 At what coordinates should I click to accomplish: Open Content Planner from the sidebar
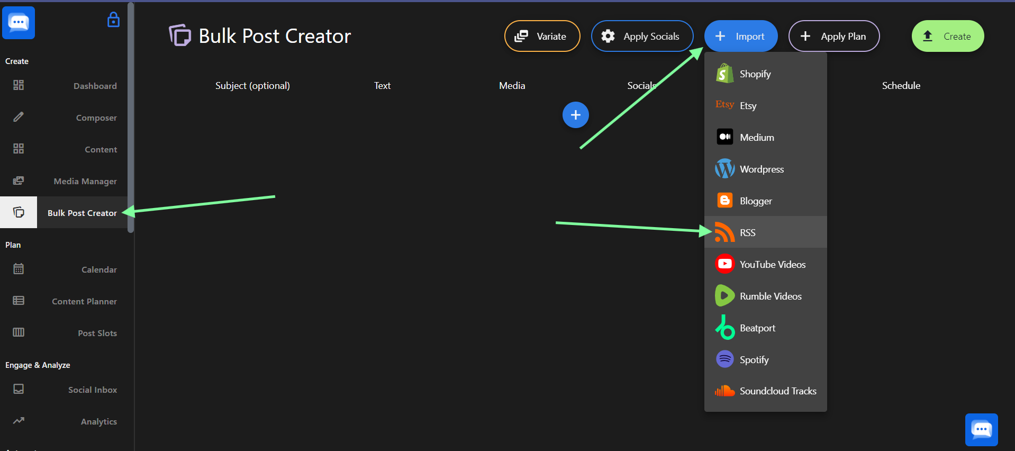pyautogui.click(x=64, y=301)
